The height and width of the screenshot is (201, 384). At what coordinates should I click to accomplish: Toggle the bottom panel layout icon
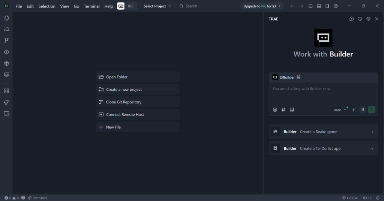click(x=319, y=6)
